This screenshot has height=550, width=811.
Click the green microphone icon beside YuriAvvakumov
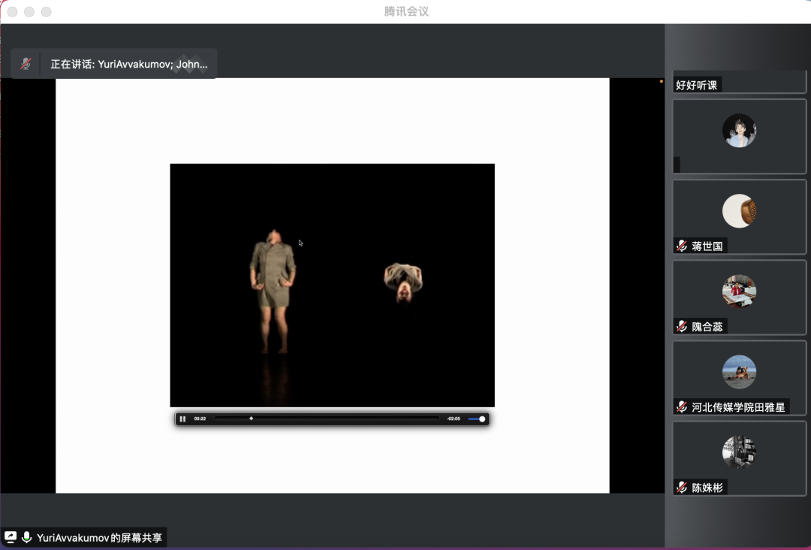click(x=27, y=537)
